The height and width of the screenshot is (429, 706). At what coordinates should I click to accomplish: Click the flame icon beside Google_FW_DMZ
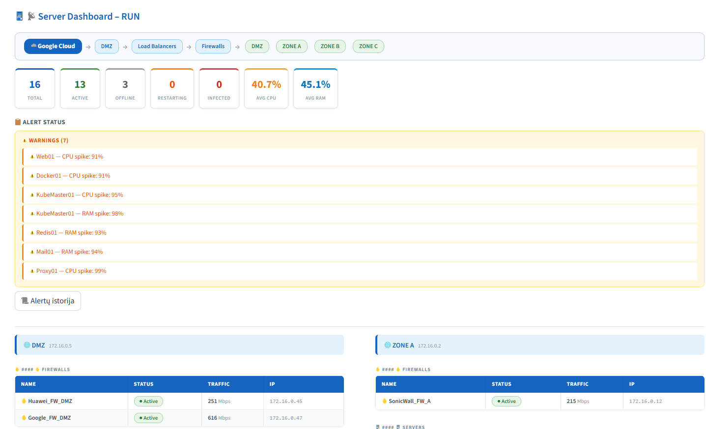(x=24, y=418)
